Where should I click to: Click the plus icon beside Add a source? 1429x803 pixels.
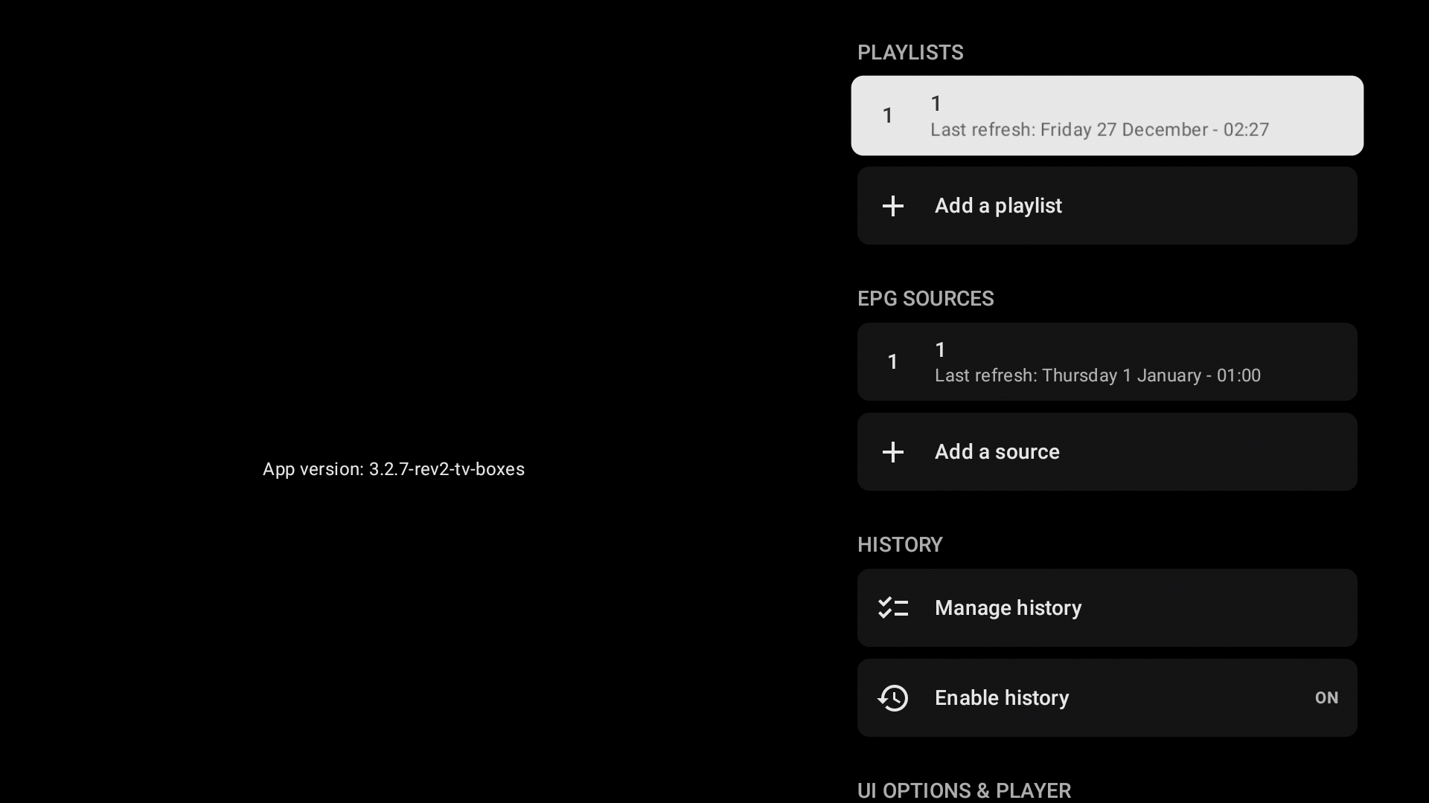coord(892,452)
